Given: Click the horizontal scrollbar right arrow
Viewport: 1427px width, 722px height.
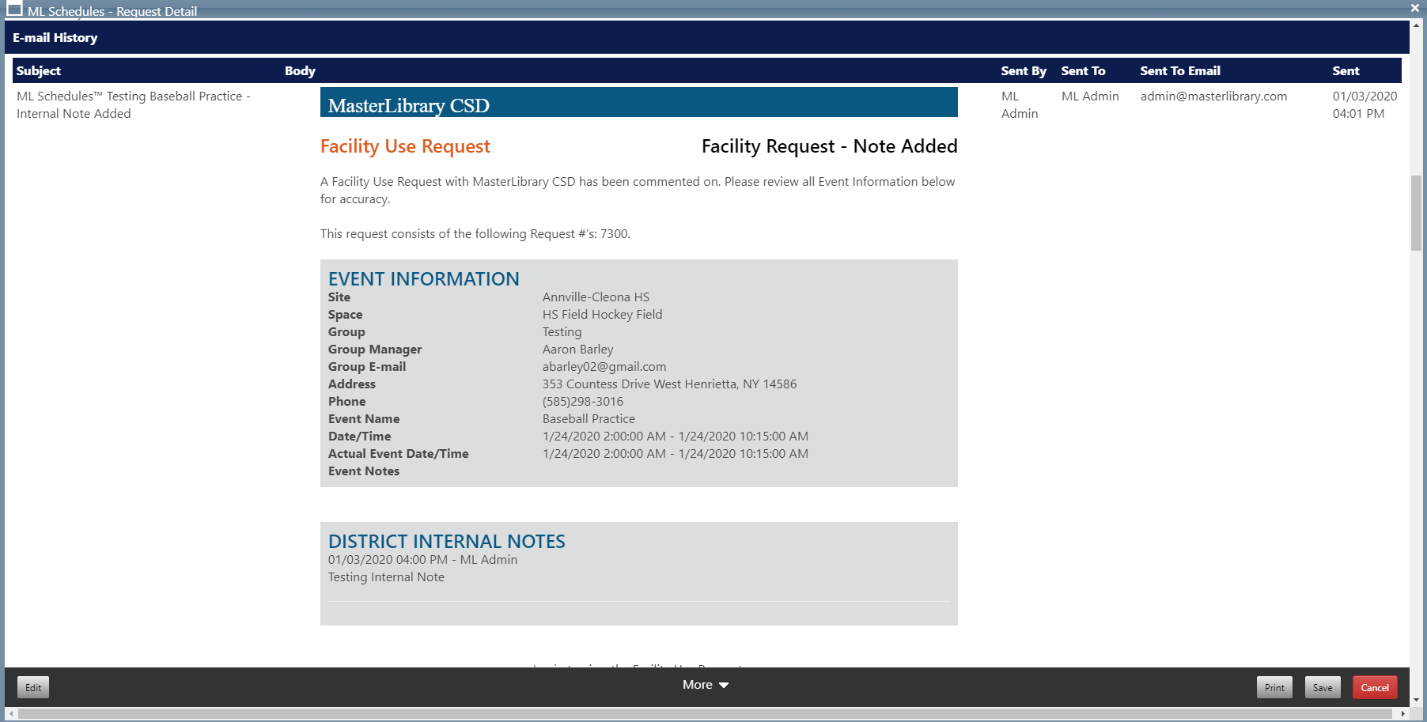Looking at the screenshot, I should [x=1403, y=713].
